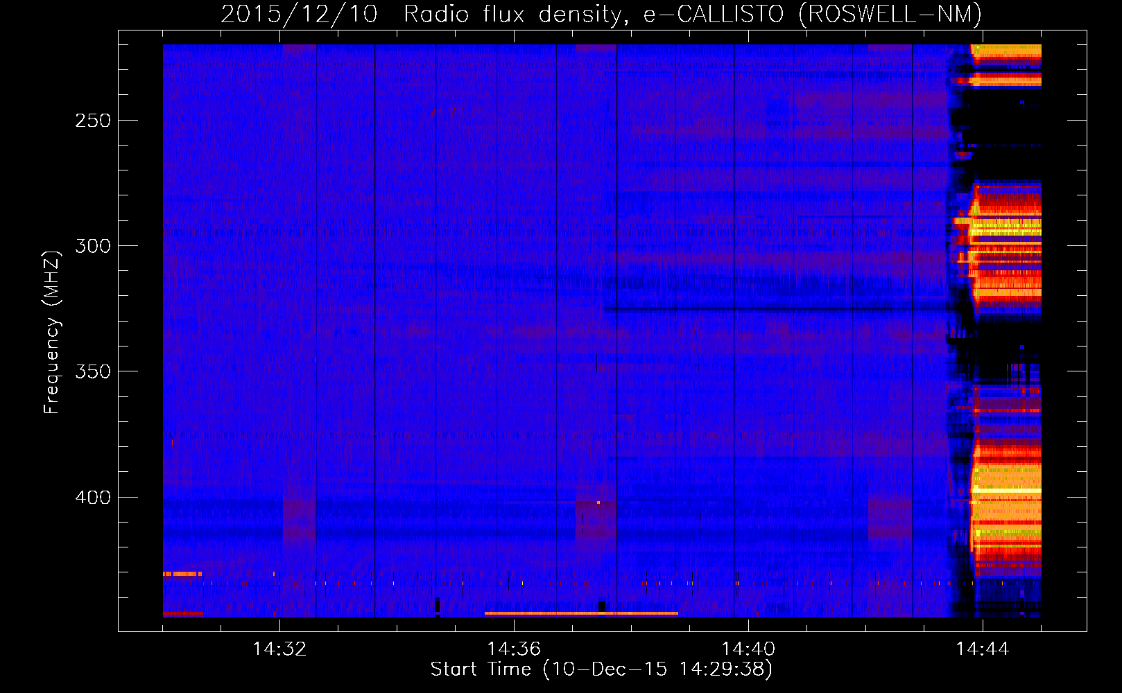Click the 14:40 time tick label
Image resolution: width=1122 pixels, height=693 pixels.
(748, 649)
